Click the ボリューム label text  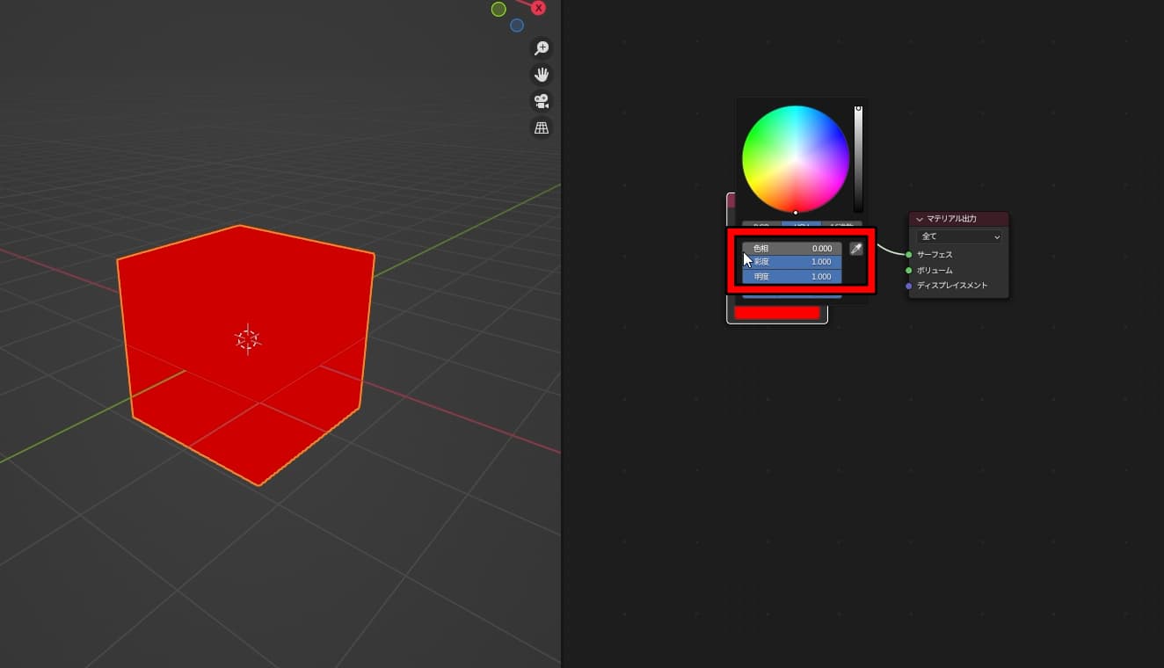(x=935, y=271)
